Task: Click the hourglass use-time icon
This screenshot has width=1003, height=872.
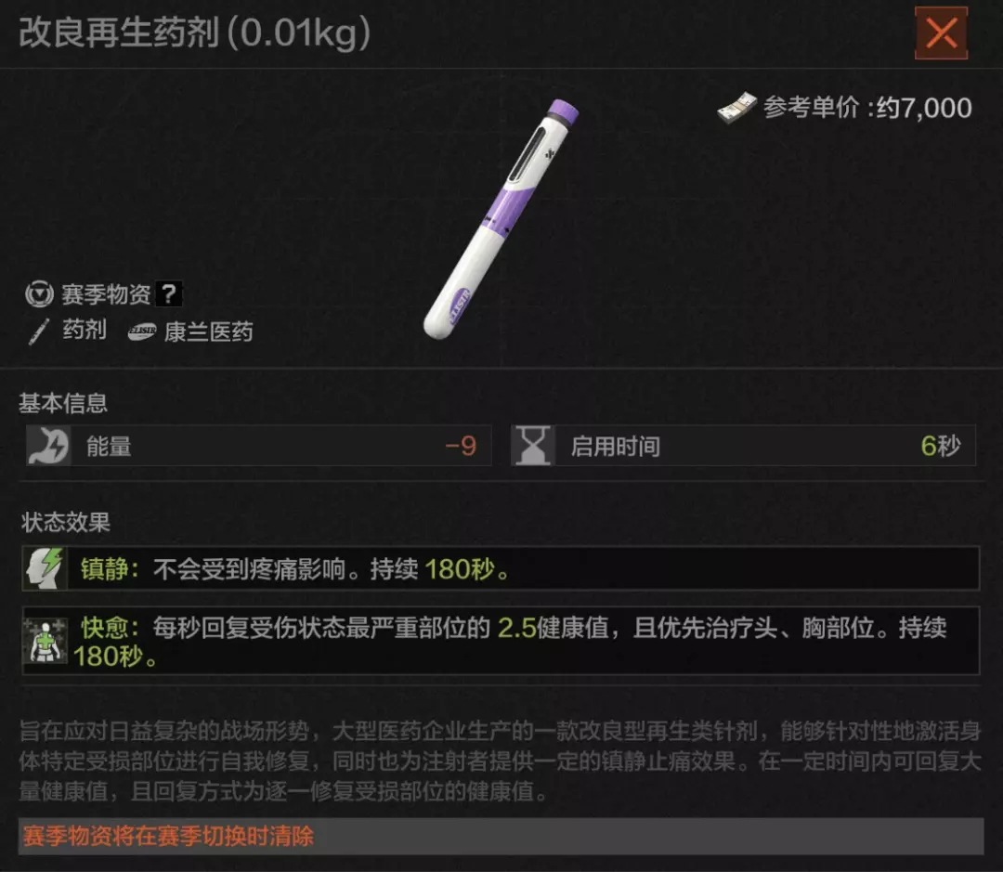Action: click(x=533, y=445)
